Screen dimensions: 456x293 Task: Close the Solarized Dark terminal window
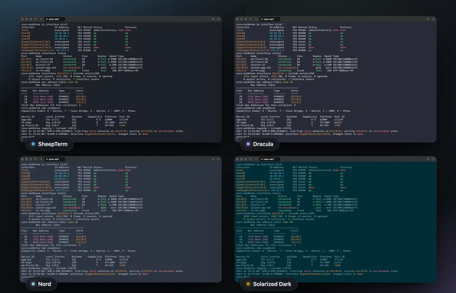pos(237,159)
